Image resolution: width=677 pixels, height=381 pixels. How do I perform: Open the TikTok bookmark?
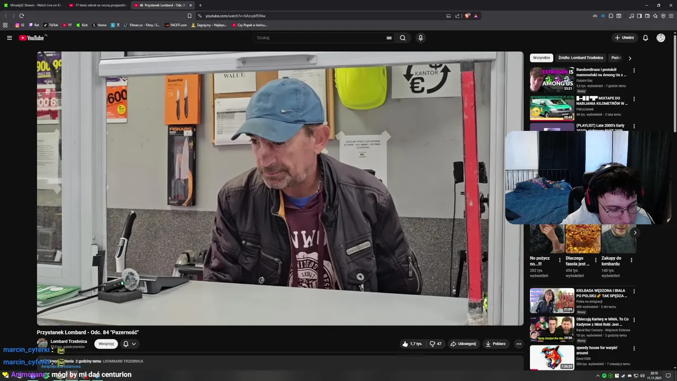(x=51, y=25)
